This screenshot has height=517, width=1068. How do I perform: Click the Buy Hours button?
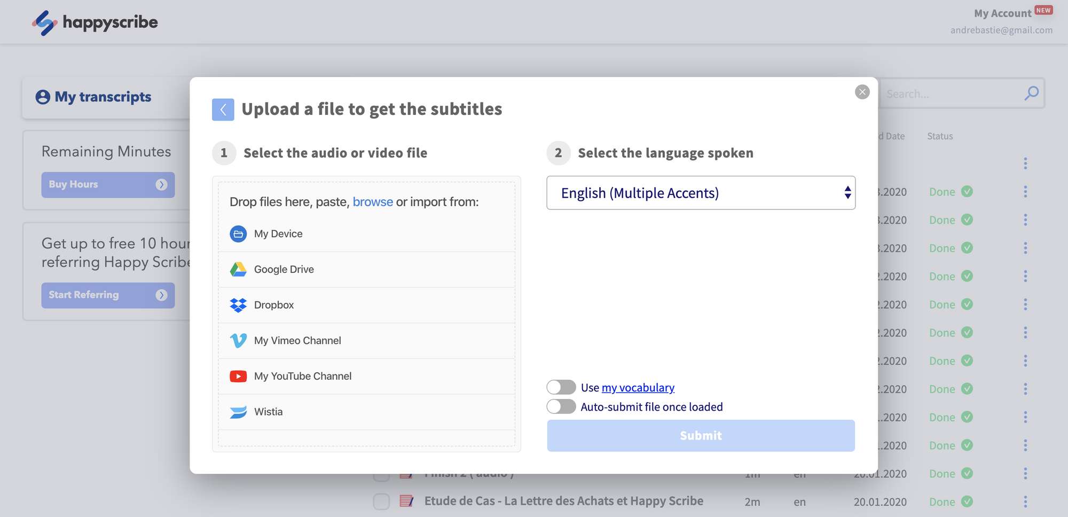[x=108, y=185]
